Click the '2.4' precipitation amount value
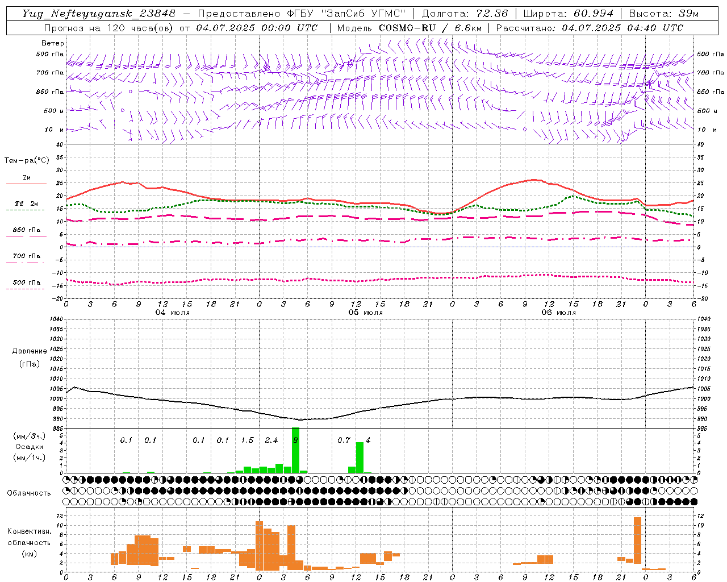 coord(271,440)
